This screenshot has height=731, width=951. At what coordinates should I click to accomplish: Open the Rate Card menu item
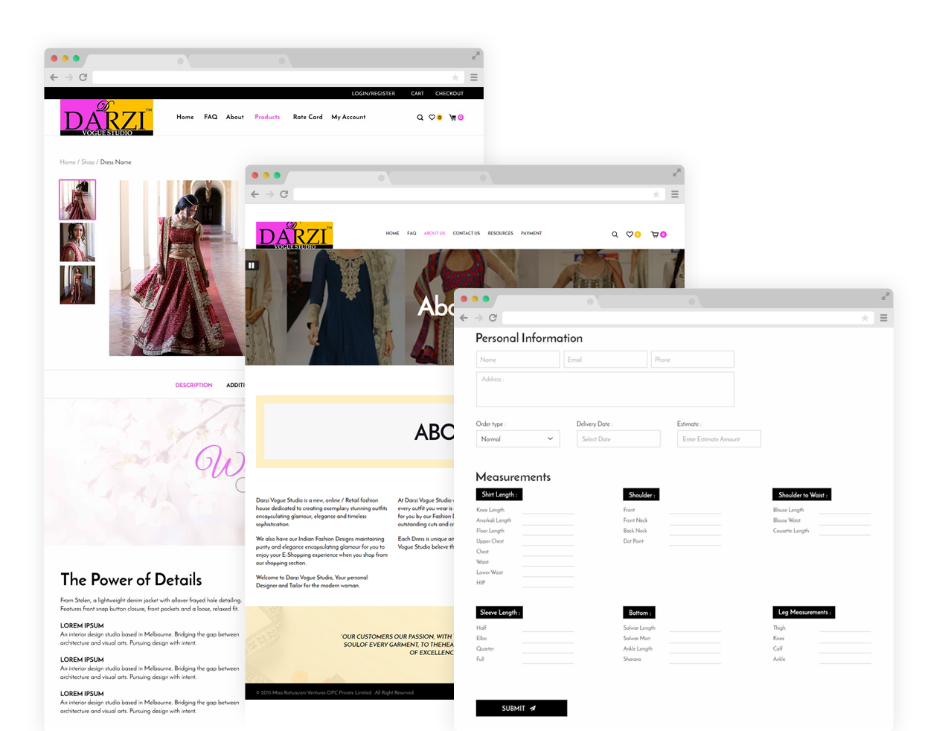click(x=307, y=117)
